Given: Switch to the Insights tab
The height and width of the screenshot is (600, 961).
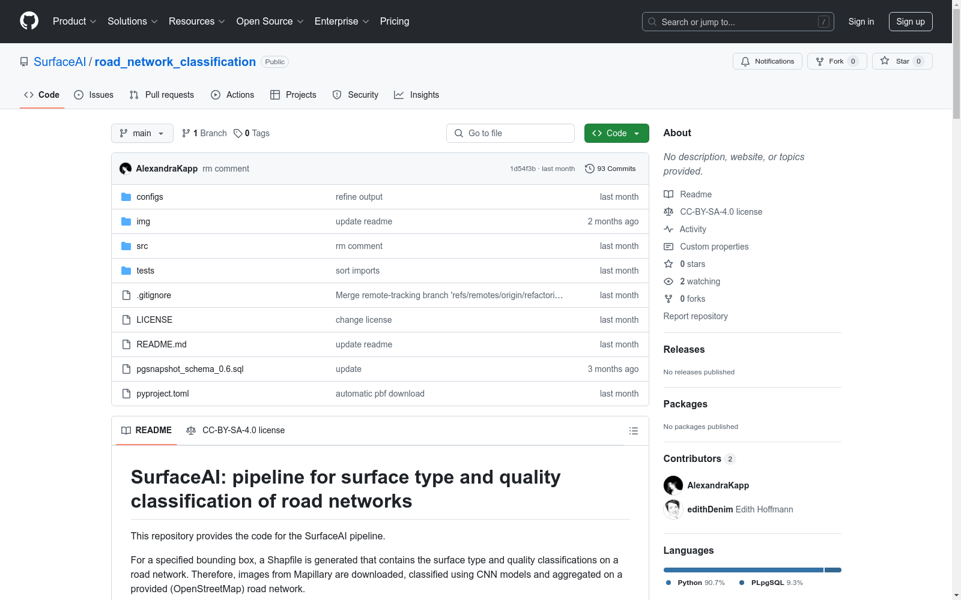Looking at the screenshot, I should pyautogui.click(x=417, y=95).
